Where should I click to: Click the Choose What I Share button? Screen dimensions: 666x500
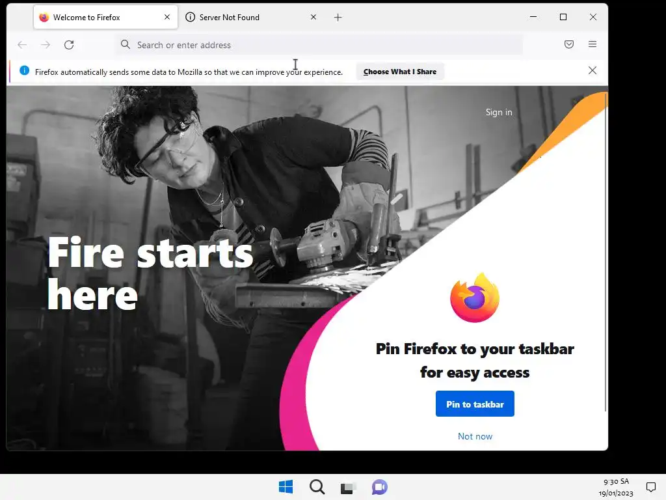[400, 72]
